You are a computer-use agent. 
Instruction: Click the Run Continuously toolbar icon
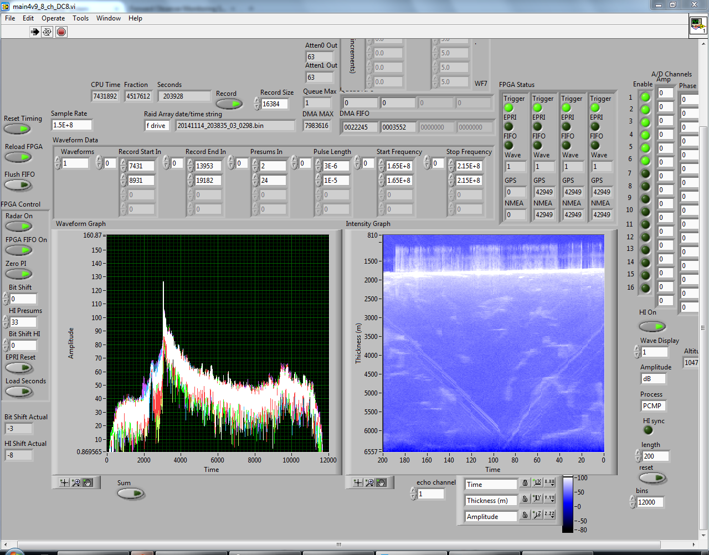[x=48, y=32]
